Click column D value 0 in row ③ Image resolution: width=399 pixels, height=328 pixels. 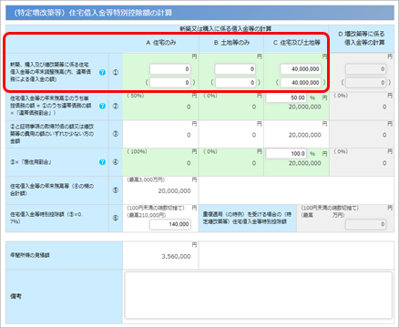384,135
